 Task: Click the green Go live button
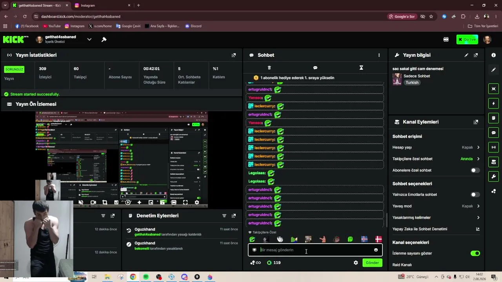click(467, 40)
